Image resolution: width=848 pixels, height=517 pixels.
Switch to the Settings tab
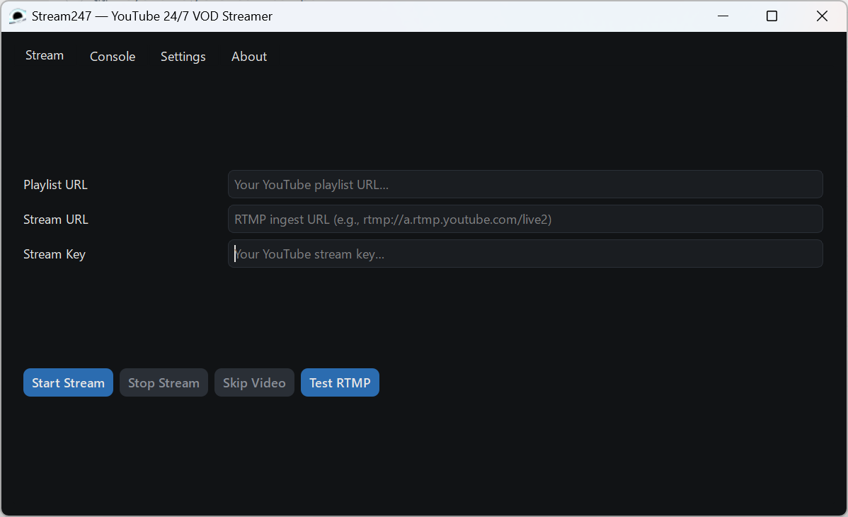coord(183,56)
